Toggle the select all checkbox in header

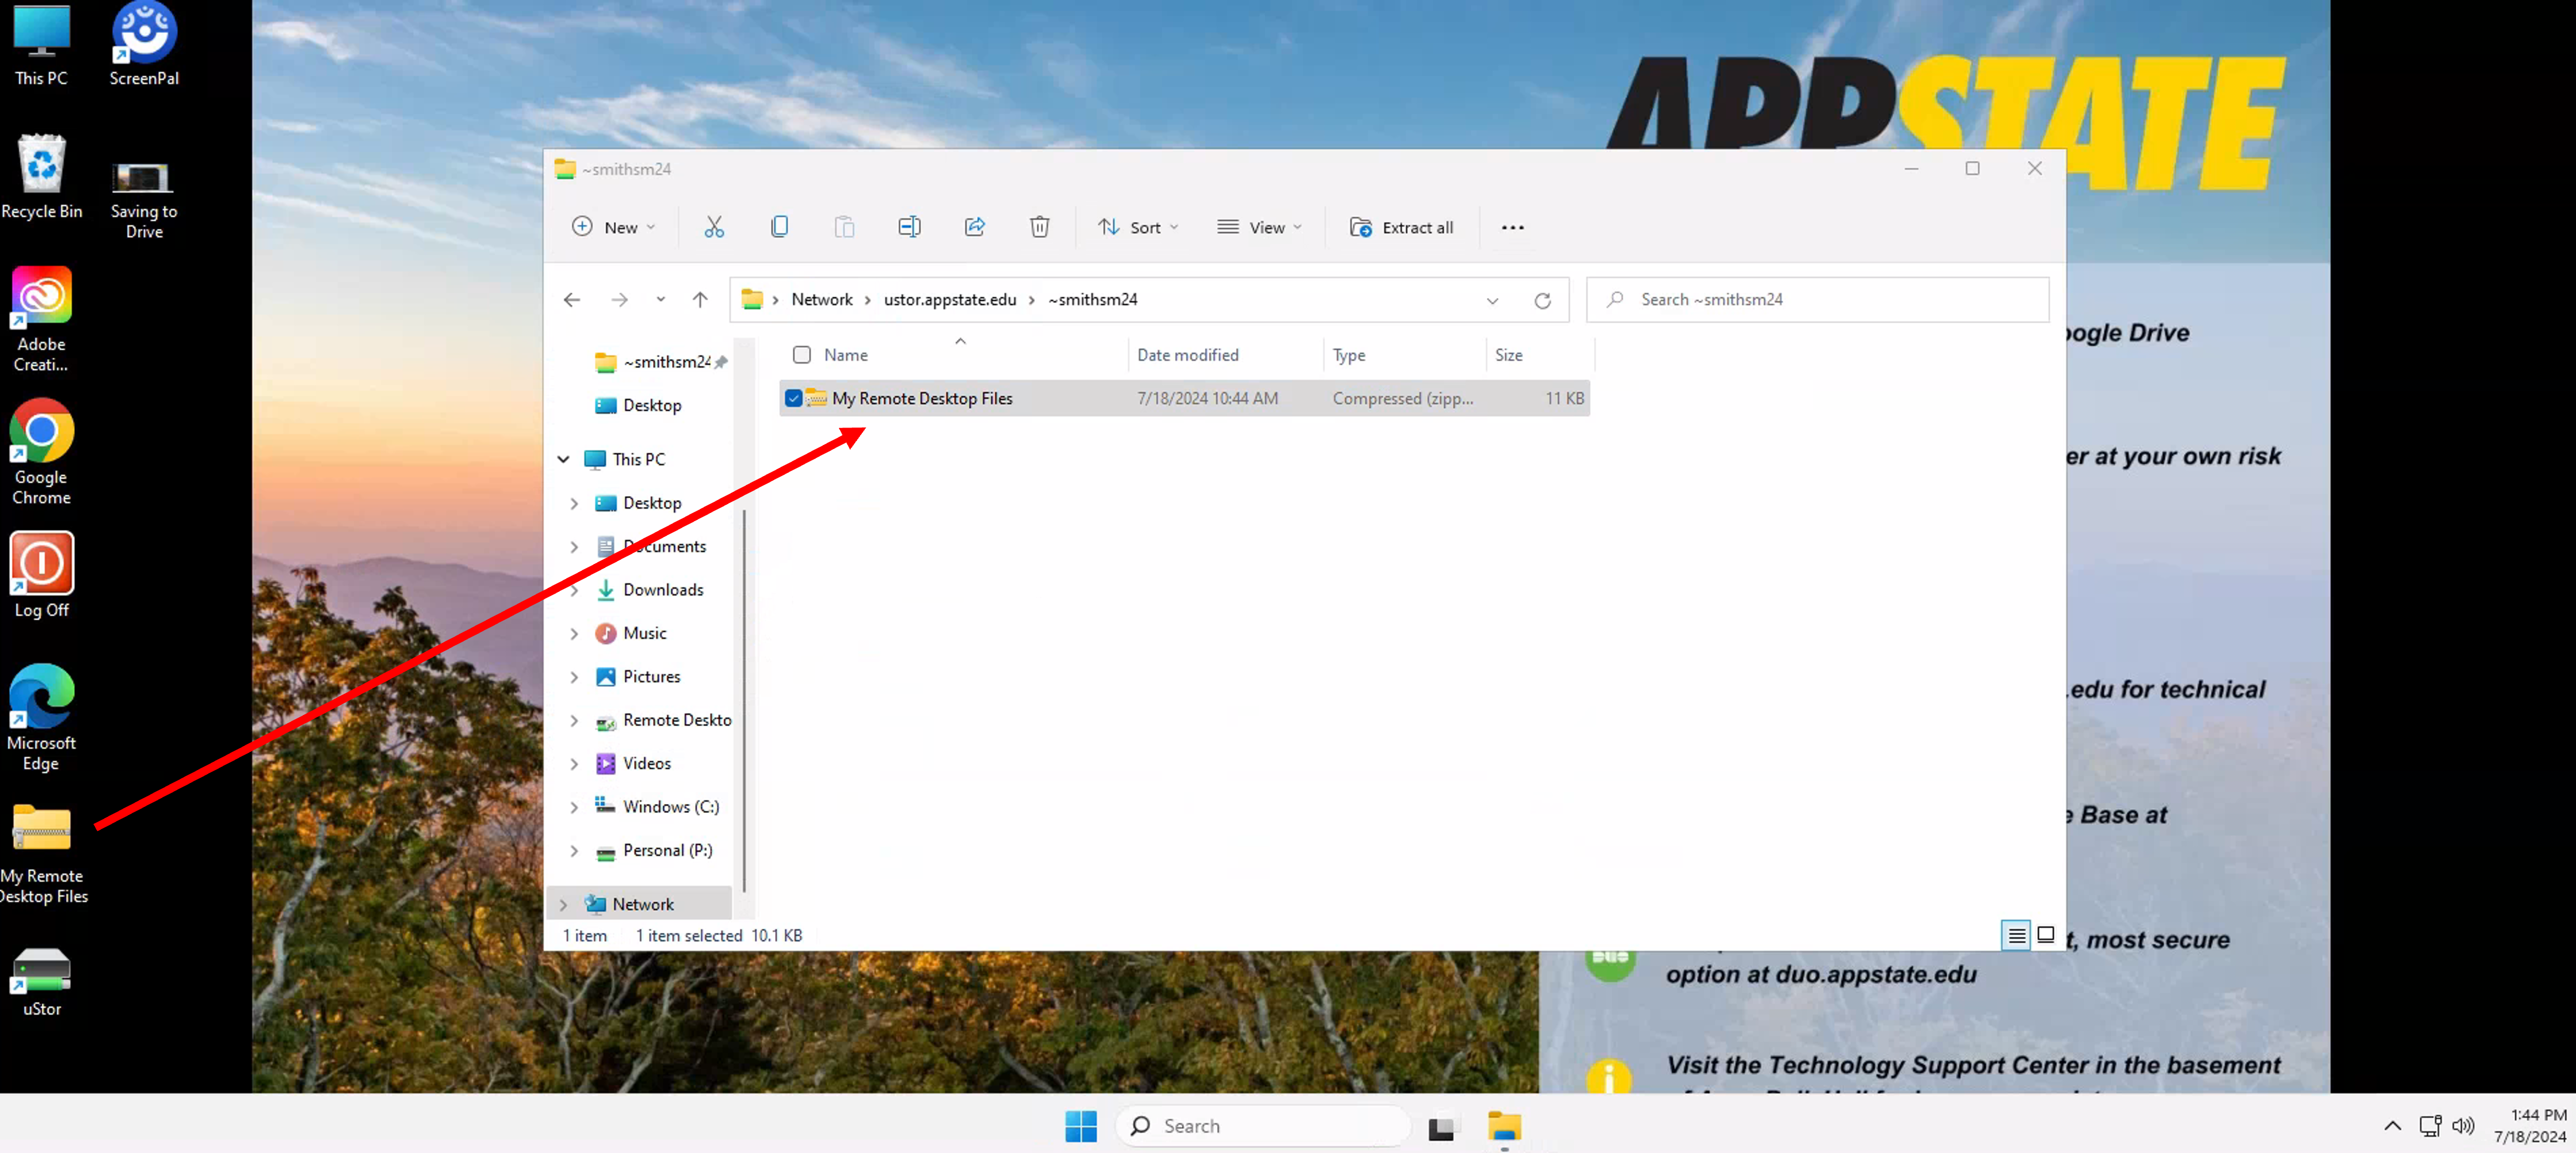tap(801, 355)
